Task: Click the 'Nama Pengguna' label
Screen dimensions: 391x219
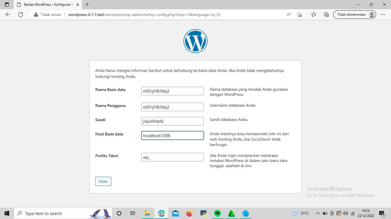Action: click(110, 106)
